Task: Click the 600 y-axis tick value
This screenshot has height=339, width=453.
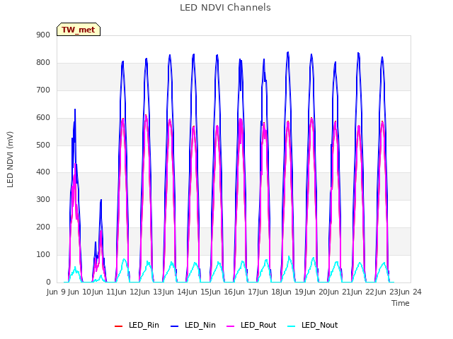Action: pyautogui.click(x=43, y=118)
